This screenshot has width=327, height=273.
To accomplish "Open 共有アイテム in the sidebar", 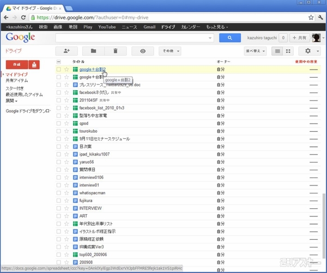I will click(17, 80).
